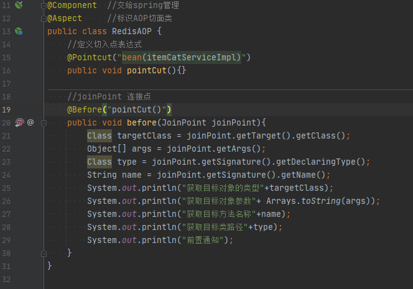Click the AOP advice navigation icon on line 20

click(x=19, y=122)
